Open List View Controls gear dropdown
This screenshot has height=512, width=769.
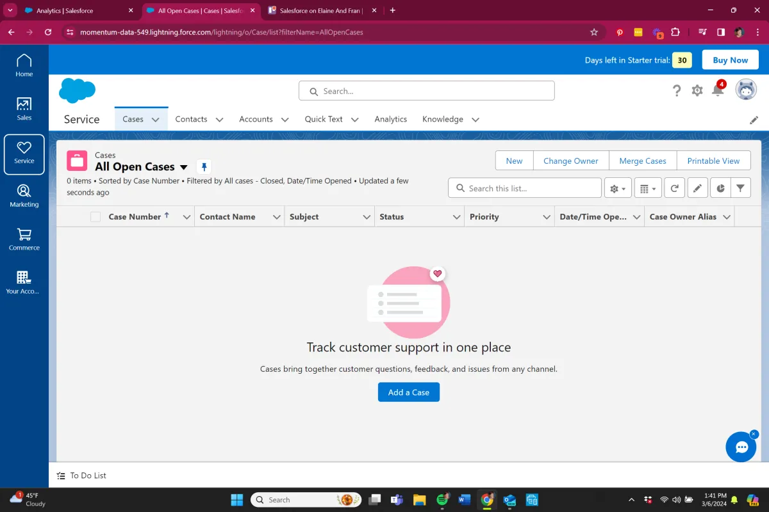point(618,188)
